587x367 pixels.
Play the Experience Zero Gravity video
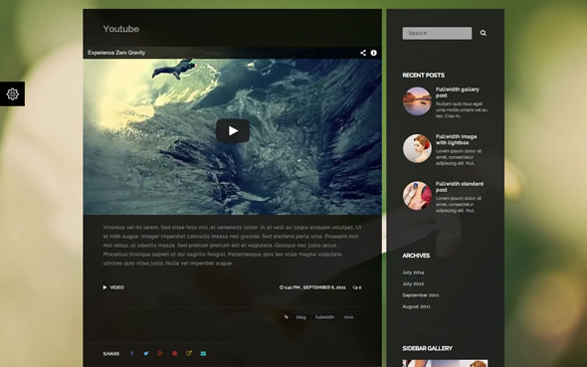coord(233,131)
